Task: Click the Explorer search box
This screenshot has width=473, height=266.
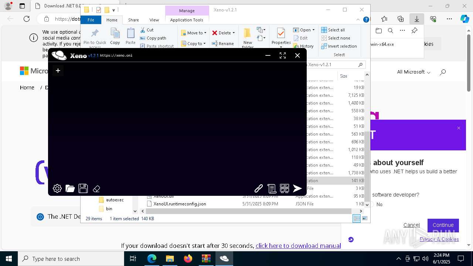Action: click(x=335, y=65)
